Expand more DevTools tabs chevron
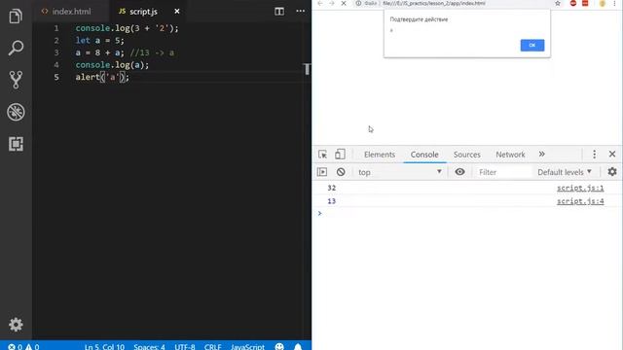 click(x=542, y=154)
